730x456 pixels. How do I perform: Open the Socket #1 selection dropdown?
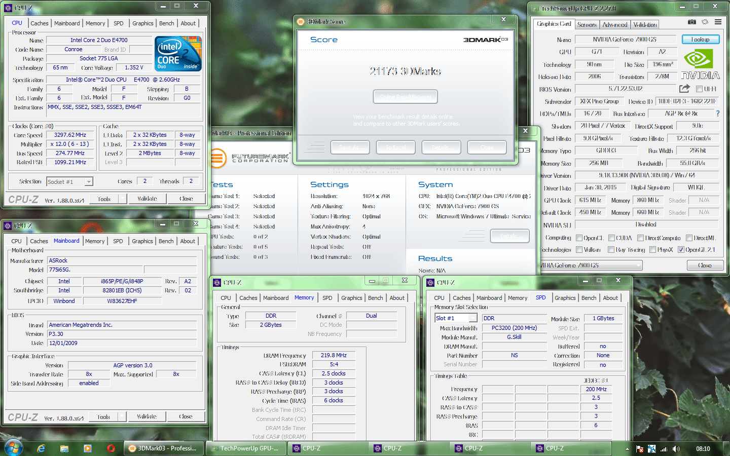[89, 181]
